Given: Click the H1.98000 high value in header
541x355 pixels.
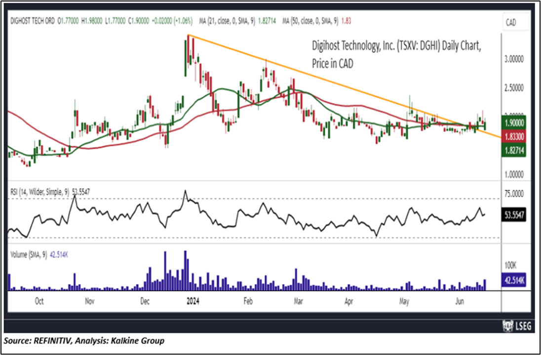Looking at the screenshot, I should (92, 21).
